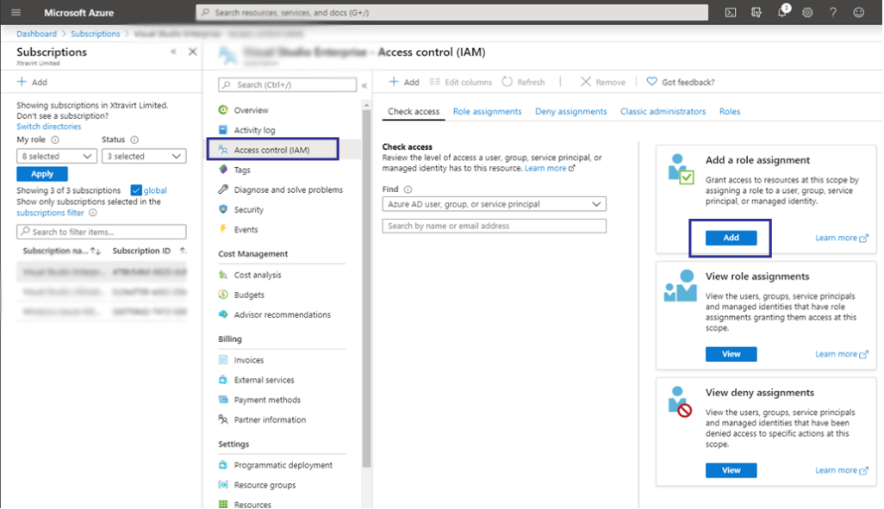Screen dimensions: 884x509
Task: Open Cost analysis
Action: click(x=257, y=275)
